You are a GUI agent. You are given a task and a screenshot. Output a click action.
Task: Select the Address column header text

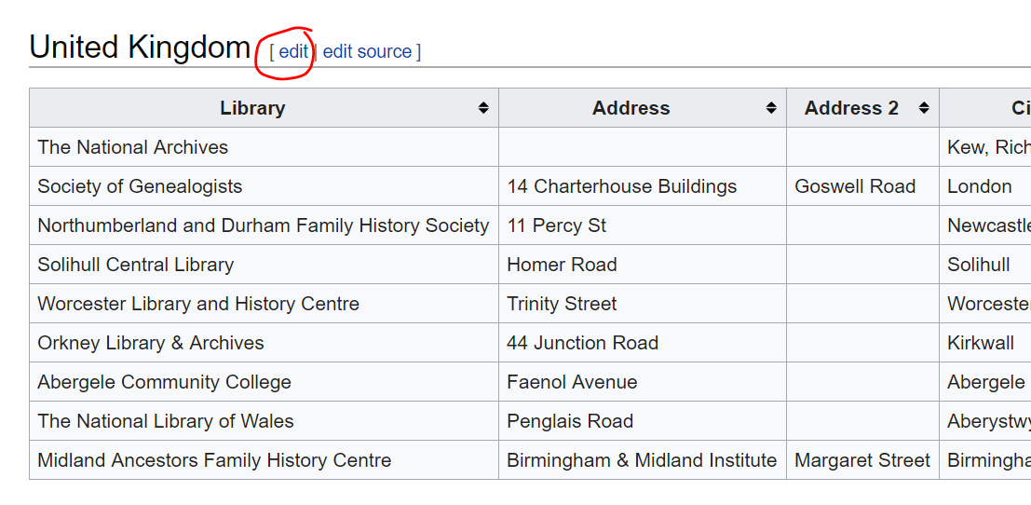[631, 108]
